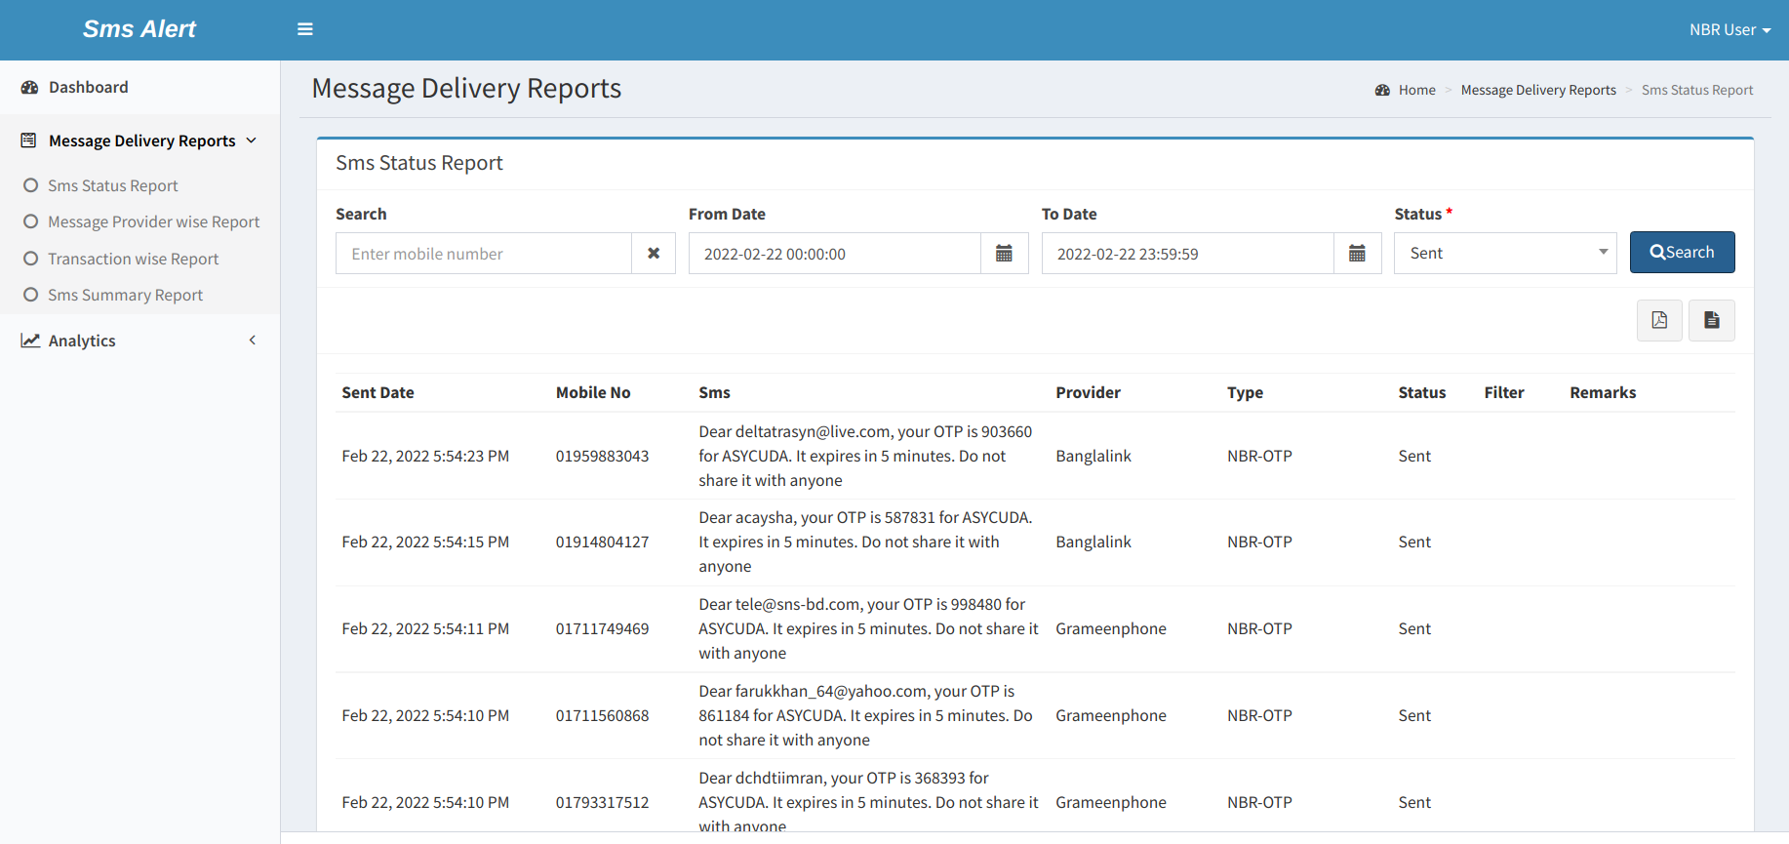Click the Provider column header

[1088, 392]
